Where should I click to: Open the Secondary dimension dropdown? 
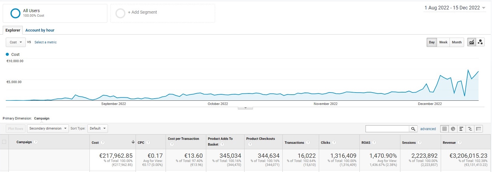[48, 129]
